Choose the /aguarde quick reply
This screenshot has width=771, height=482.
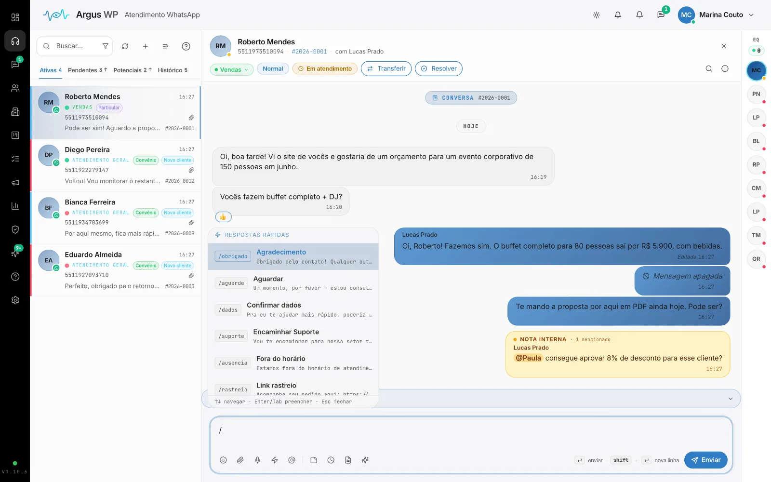click(293, 283)
